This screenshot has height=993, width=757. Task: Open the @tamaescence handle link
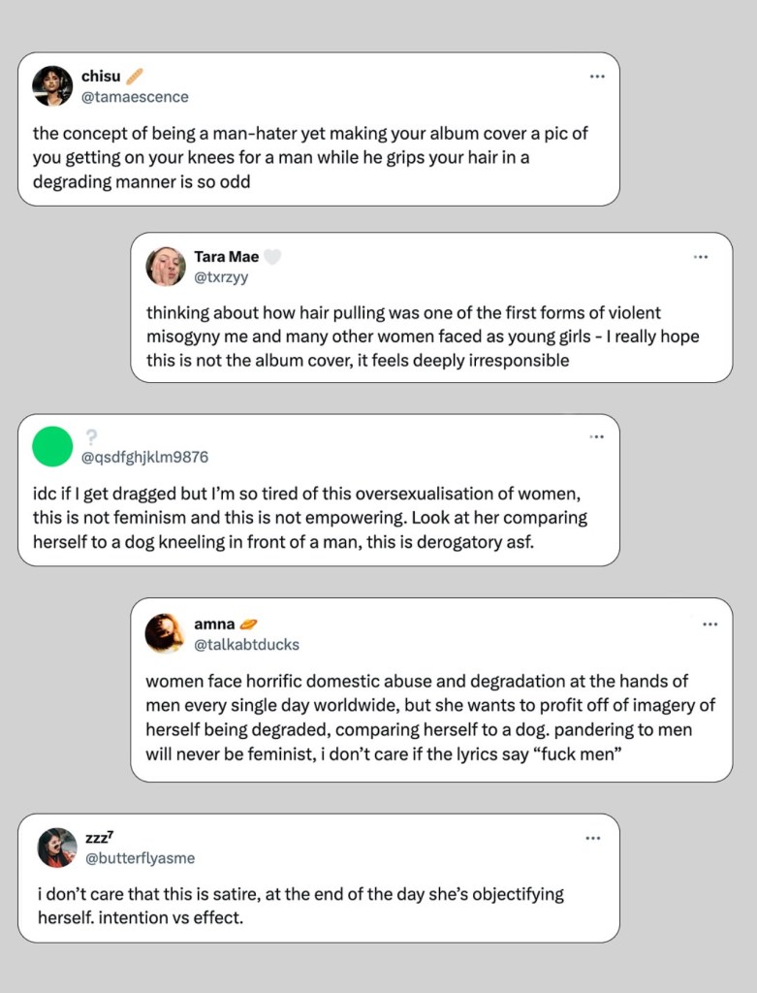[135, 97]
